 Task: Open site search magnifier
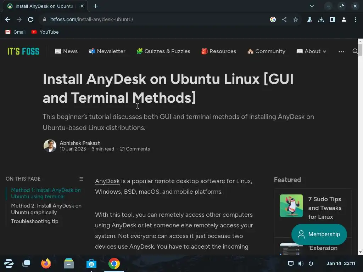[x=355, y=51]
